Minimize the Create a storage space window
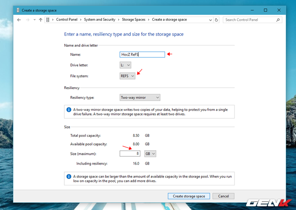The height and width of the screenshot is (210, 296). [x=252, y=10]
